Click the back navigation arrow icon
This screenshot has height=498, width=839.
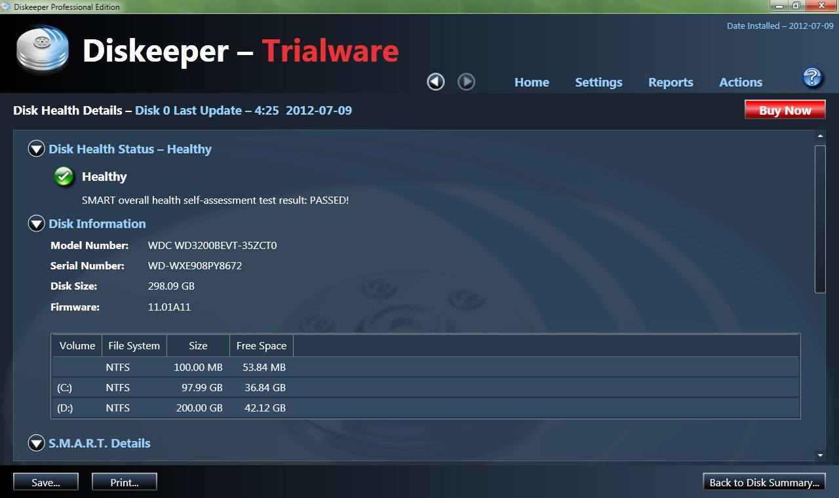[x=436, y=82]
